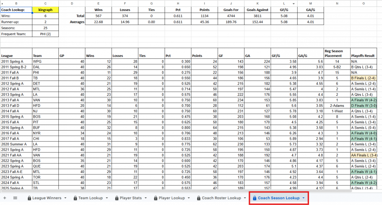Screen dimensions: 382x205
Task: Open Team Lookup tab dropdown arrow
Action: (x=107, y=198)
